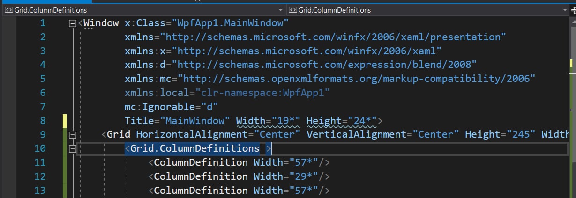Click line number 12 in the margin
The height and width of the screenshot is (198, 576).
click(x=40, y=177)
